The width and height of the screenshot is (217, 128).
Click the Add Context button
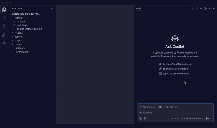(148, 107)
